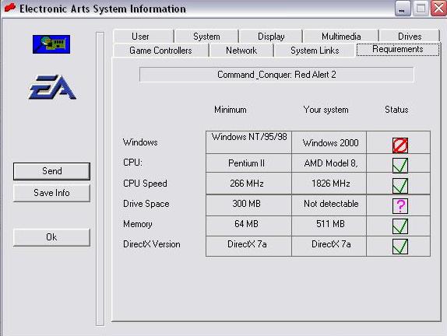The width and height of the screenshot is (447, 336).
Task: Open the System Links tab
Action: coord(315,51)
